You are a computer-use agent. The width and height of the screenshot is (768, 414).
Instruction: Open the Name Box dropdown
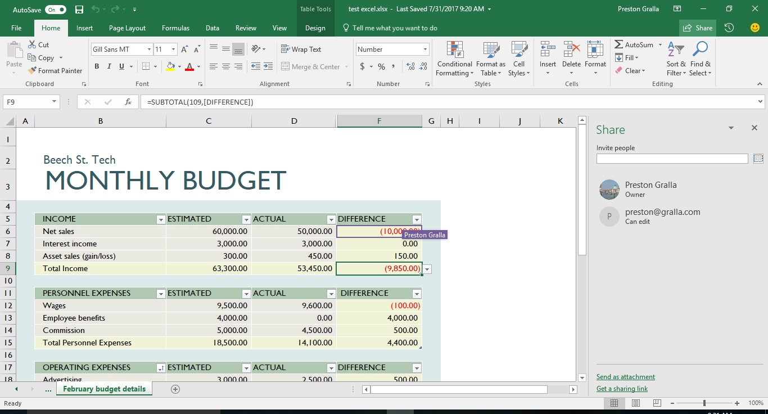pyautogui.click(x=55, y=102)
